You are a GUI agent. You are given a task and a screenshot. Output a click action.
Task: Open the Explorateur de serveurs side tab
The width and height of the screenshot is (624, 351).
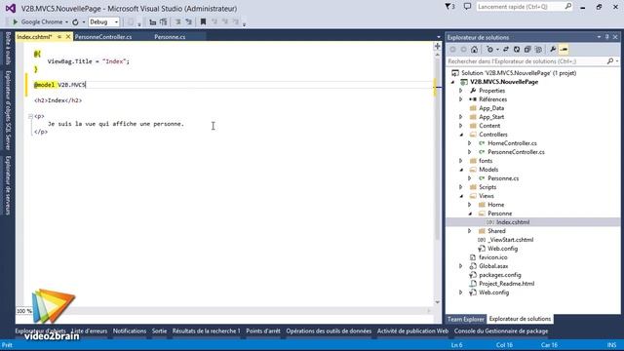tap(8, 185)
